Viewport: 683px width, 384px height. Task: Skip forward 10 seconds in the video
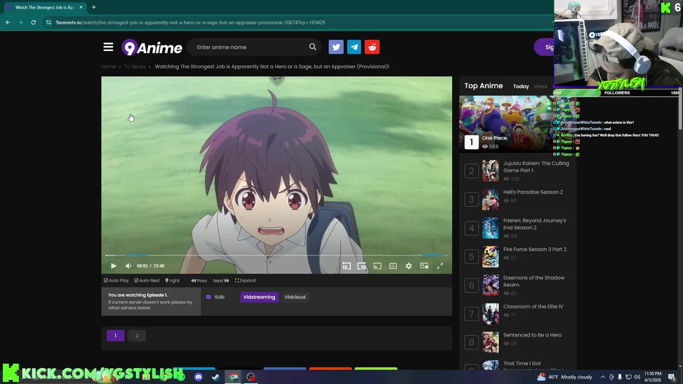click(362, 266)
